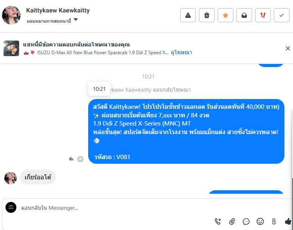
Task: Open emoji picker in reply toolbar
Action: tap(260, 221)
